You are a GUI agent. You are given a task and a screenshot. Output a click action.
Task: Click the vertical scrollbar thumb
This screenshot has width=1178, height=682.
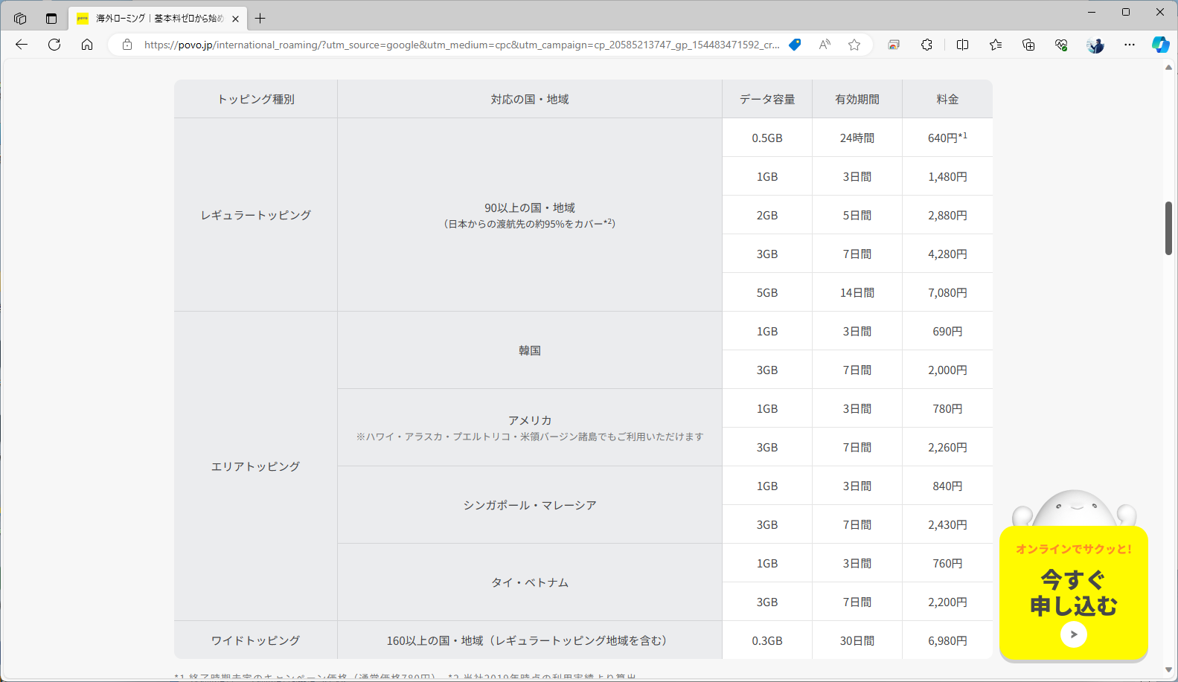coord(1168,228)
